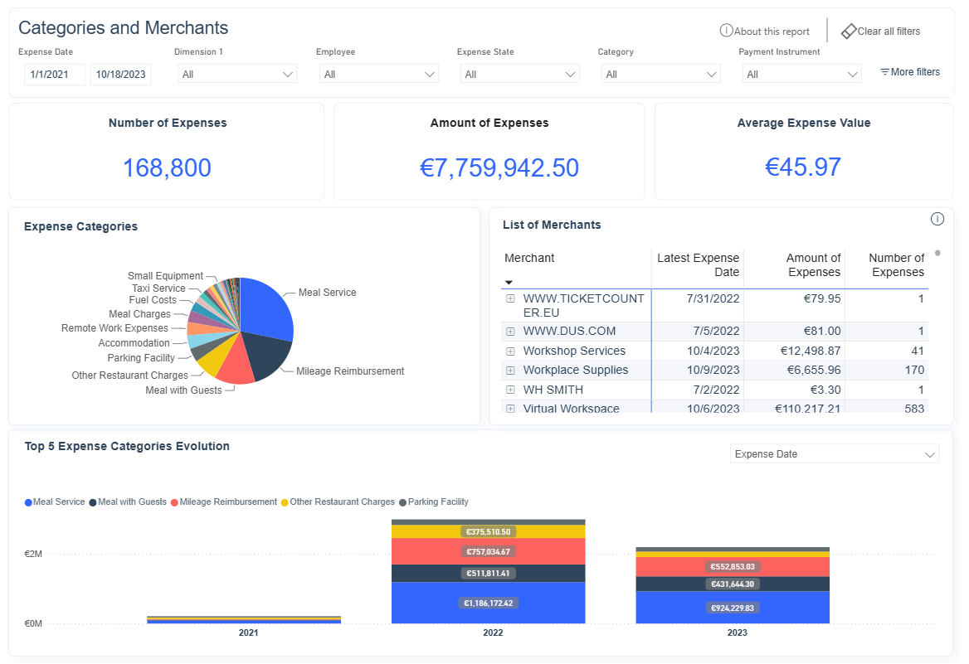Click the 2022 axis label
The height and width of the screenshot is (664, 969).
493,633
